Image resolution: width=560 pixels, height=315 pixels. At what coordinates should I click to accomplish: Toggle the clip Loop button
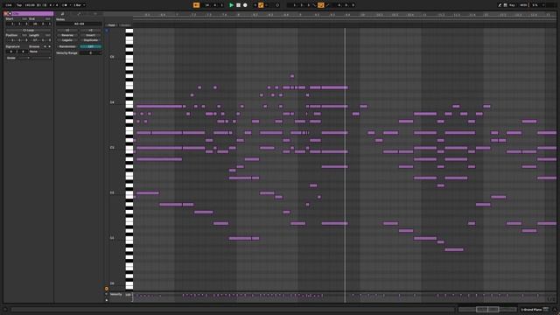(x=28, y=30)
